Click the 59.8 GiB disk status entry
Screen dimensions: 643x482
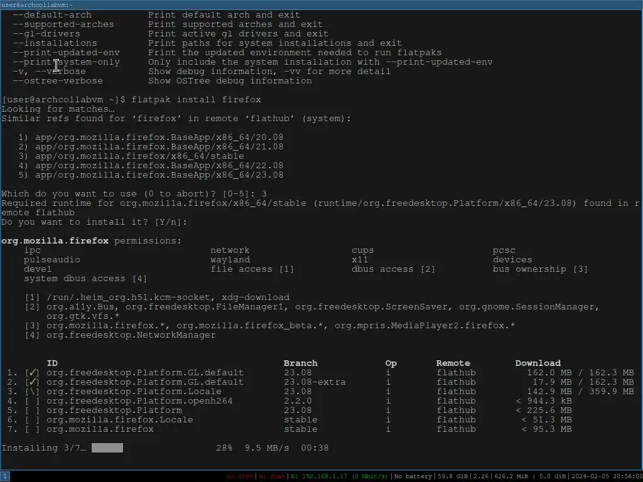pos(453,476)
